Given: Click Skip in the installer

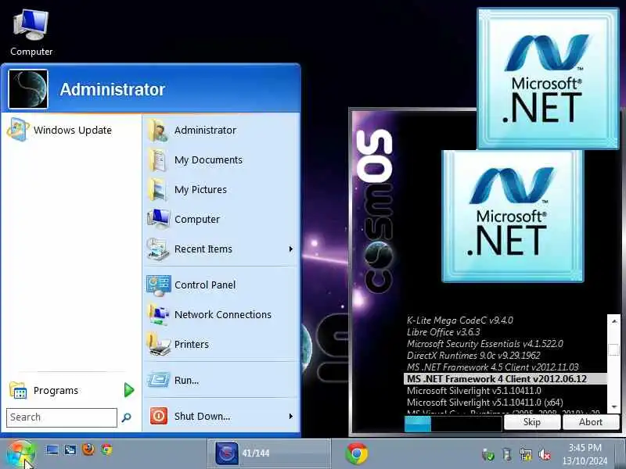Looking at the screenshot, I should coord(532,422).
